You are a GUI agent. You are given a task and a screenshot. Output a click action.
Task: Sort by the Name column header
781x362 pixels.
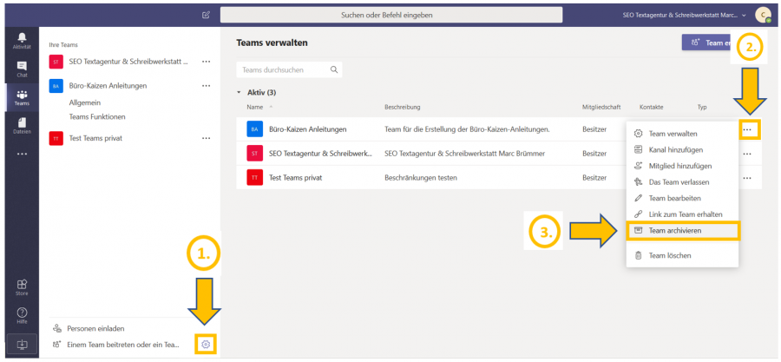coord(254,107)
